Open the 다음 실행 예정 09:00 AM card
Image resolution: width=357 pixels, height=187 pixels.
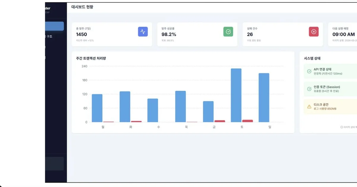coord(342,34)
